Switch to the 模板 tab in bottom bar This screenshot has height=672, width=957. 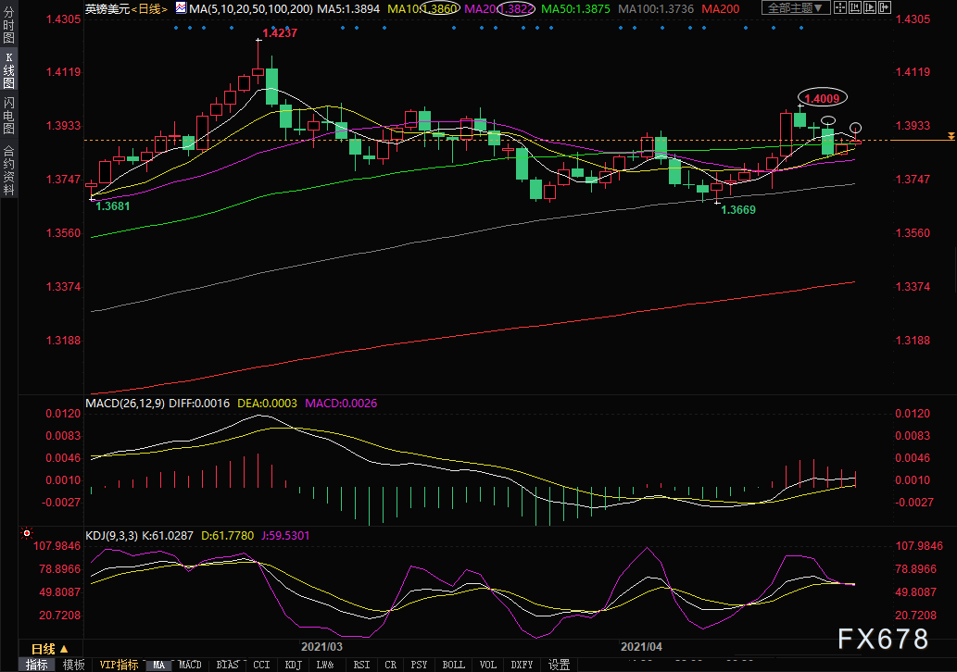tap(73, 665)
